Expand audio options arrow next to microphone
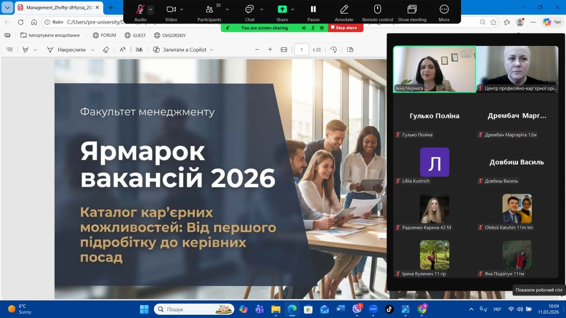Image resolution: width=566 pixels, height=318 pixels. [151, 9]
